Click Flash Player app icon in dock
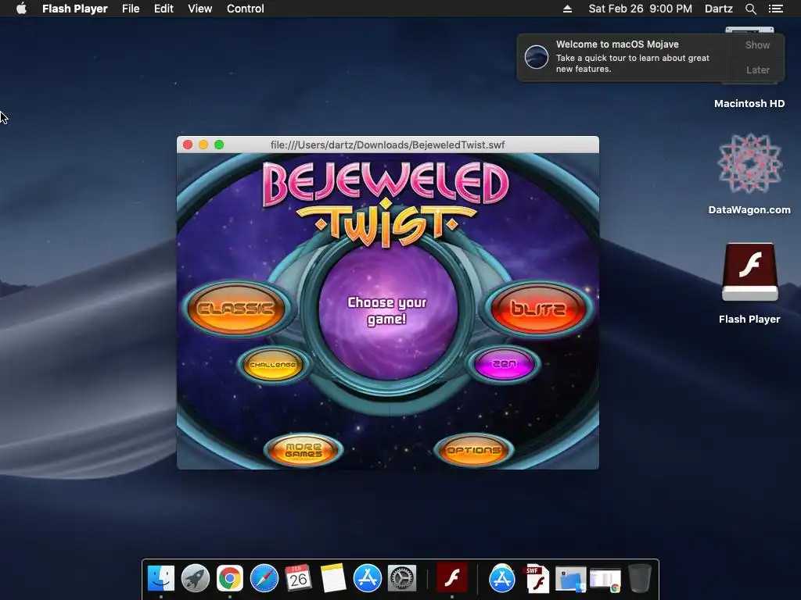Image resolution: width=801 pixels, height=600 pixels. point(451,579)
